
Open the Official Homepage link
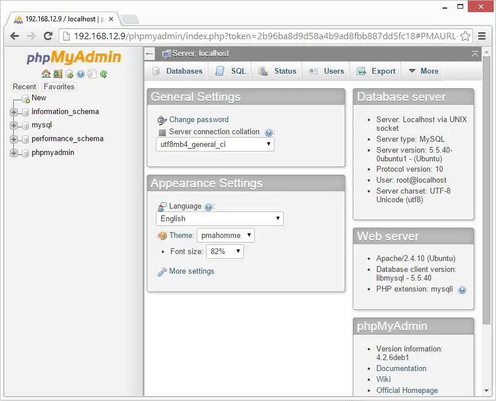[x=407, y=390]
